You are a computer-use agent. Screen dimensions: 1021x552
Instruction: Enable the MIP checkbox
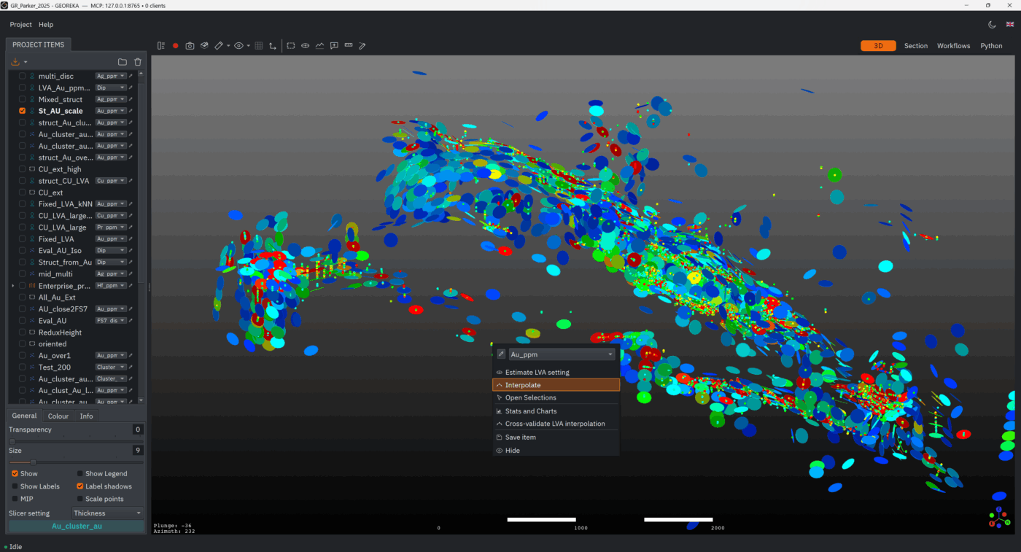tap(15, 499)
